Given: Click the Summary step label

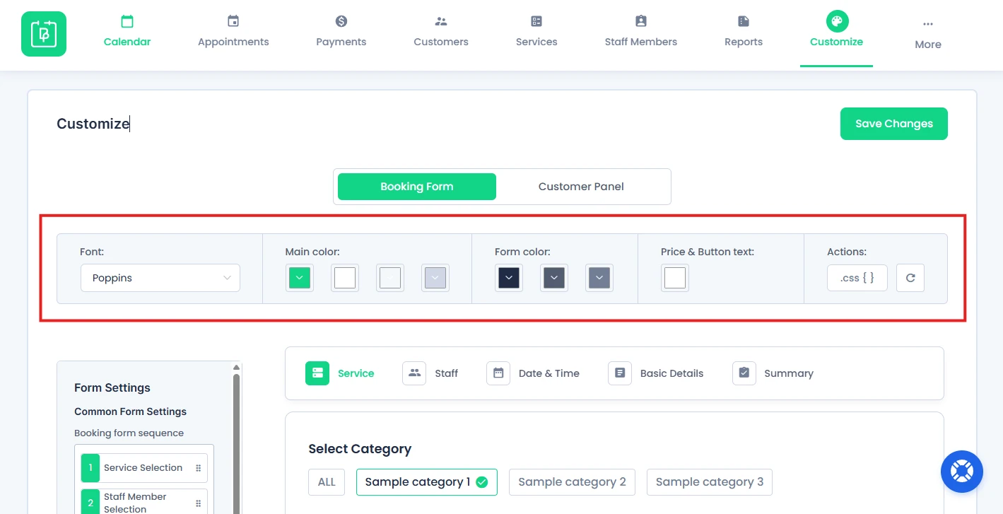Looking at the screenshot, I should point(789,373).
